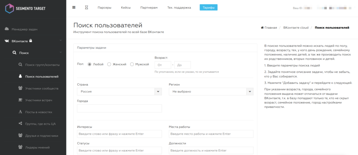Click the group icon of Друзья и подписчики

pos(20,135)
